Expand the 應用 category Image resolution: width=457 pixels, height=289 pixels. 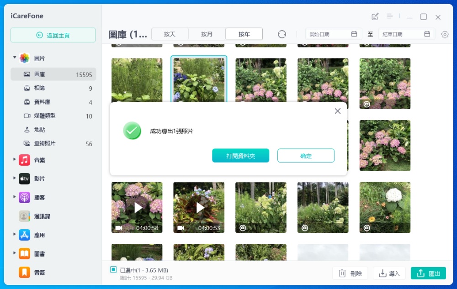[x=14, y=234]
